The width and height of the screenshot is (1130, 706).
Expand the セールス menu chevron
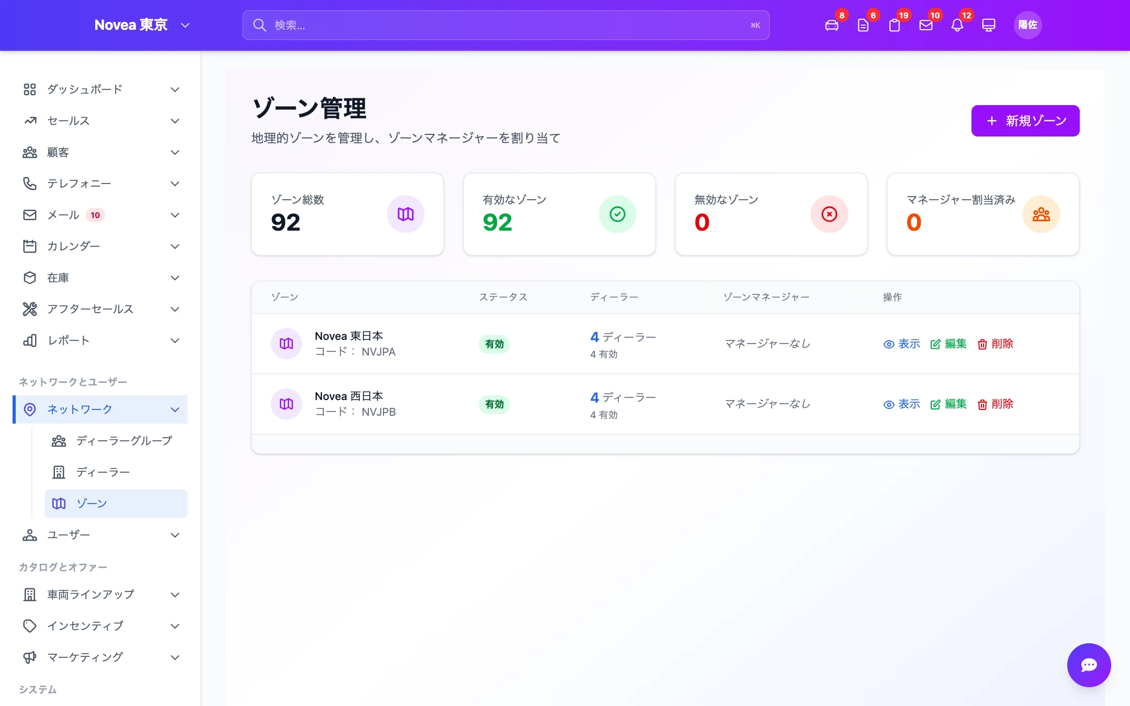click(175, 121)
